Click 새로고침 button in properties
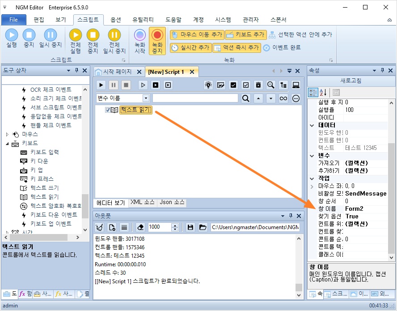397x311 pixels. 351,81
